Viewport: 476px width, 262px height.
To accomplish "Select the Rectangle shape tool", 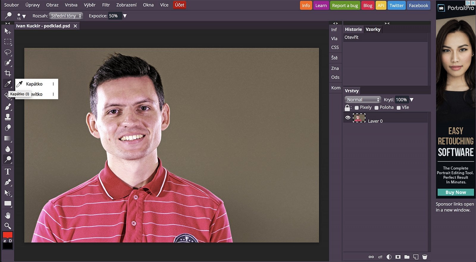I will [x=8, y=204].
